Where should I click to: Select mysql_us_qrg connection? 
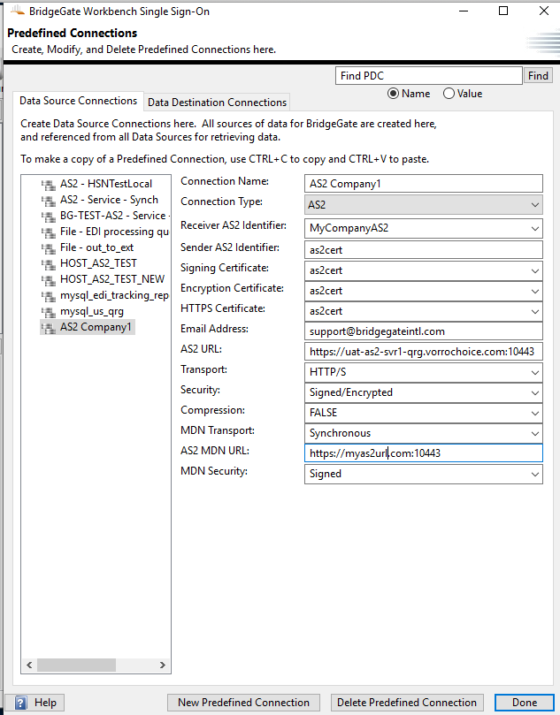pyautogui.click(x=92, y=311)
